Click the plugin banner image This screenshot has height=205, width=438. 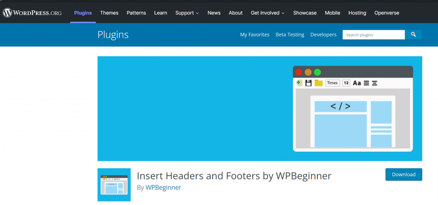click(260, 108)
